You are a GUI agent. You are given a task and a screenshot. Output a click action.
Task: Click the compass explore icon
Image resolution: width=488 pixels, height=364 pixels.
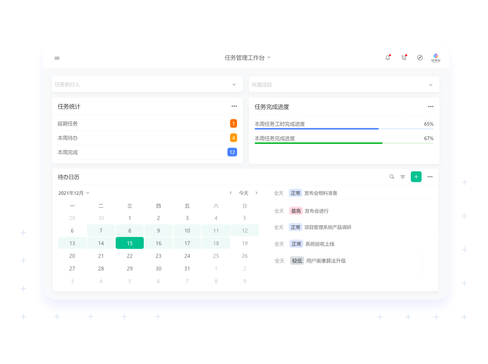click(420, 58)
